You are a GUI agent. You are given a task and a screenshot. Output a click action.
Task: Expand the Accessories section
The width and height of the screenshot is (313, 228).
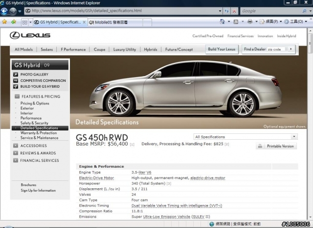tap(16, 146)
